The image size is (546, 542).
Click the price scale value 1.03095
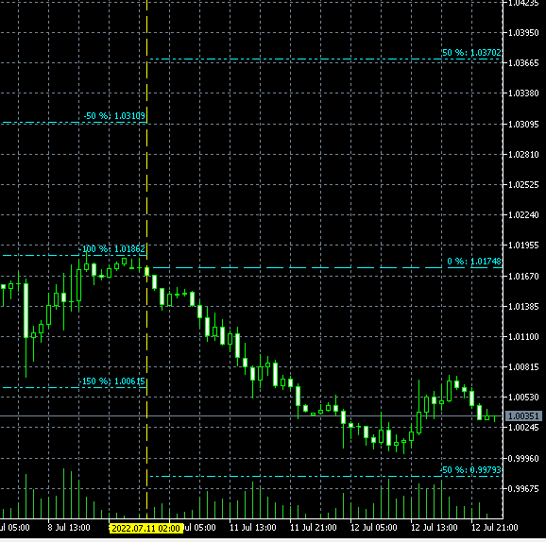click(523, 125)
